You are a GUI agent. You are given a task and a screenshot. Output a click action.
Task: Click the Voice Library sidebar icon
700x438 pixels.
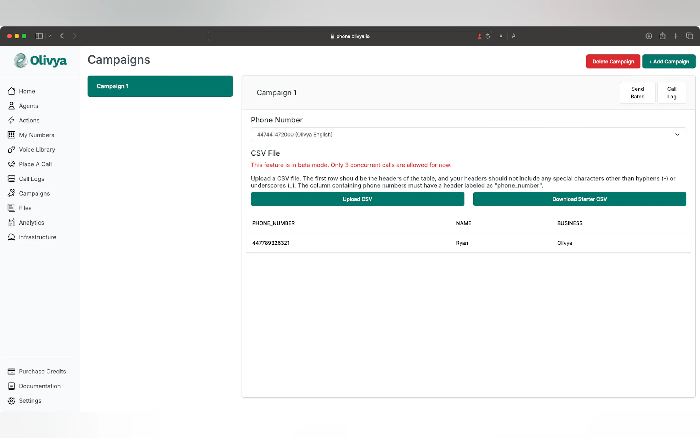pyautogui.click(x=11, y=149)
